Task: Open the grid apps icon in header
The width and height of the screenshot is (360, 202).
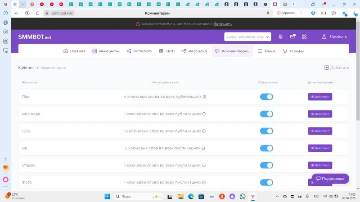Action: (x=304, y=36)
